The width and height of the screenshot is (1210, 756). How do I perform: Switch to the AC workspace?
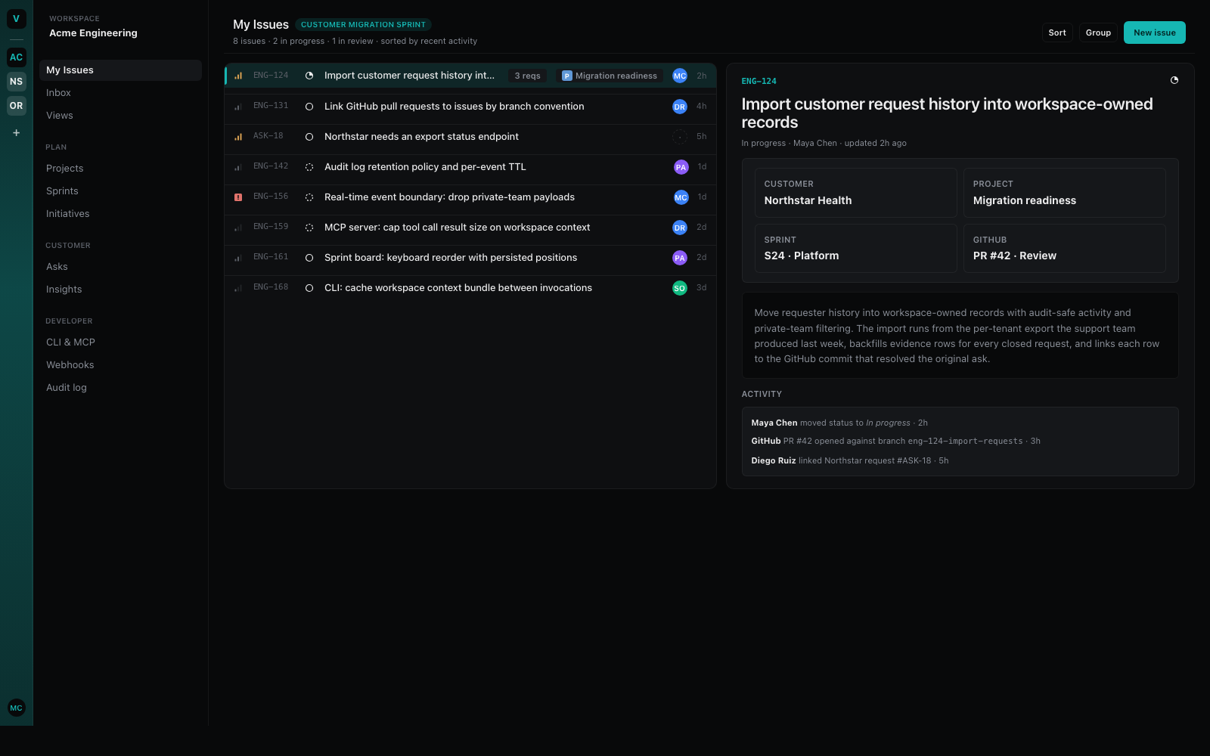(16, 57)
